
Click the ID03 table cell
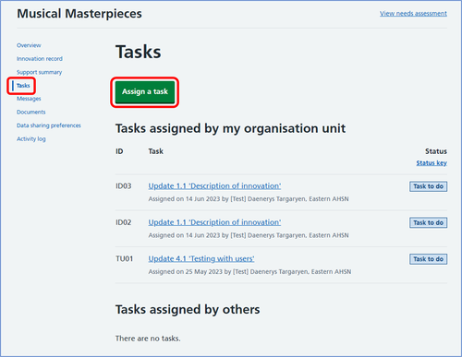pyautogui.click(x=124, y=186)
